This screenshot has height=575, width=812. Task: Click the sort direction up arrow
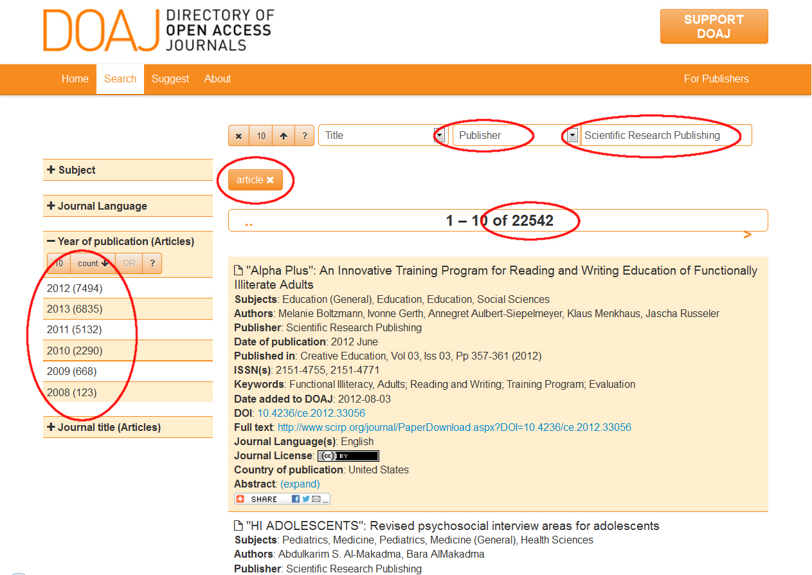tap(283, 136)
